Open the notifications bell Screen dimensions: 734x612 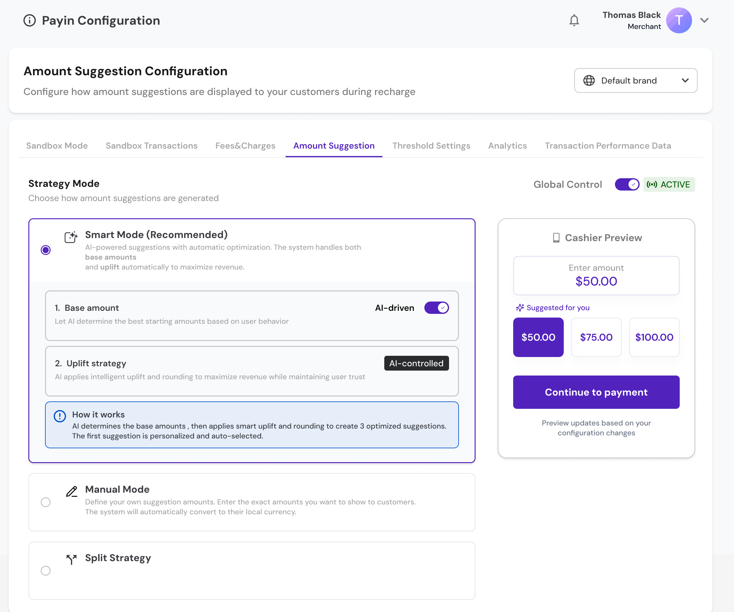574,21
